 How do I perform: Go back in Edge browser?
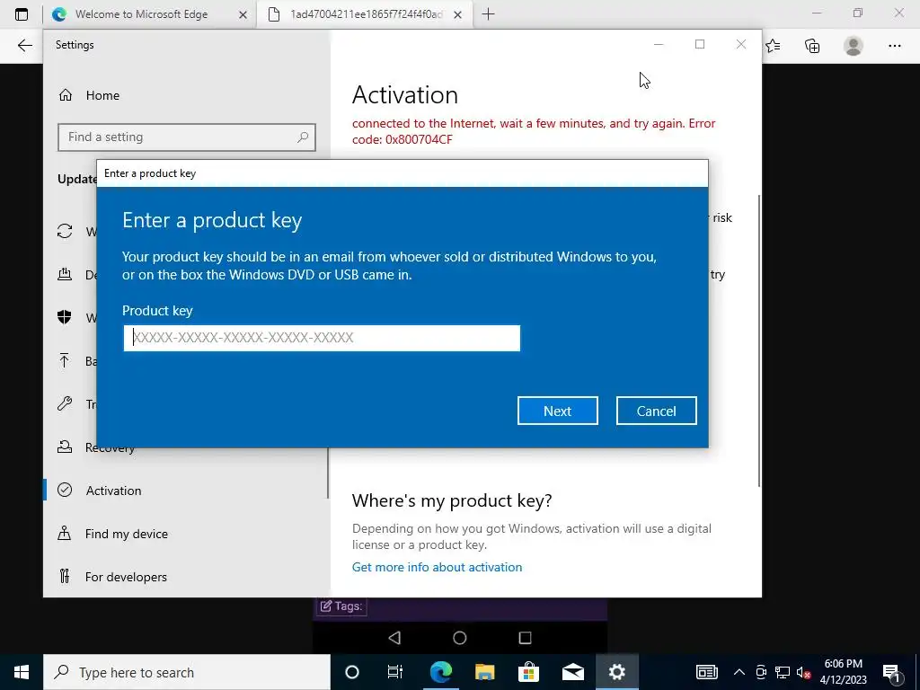point(24,46)
